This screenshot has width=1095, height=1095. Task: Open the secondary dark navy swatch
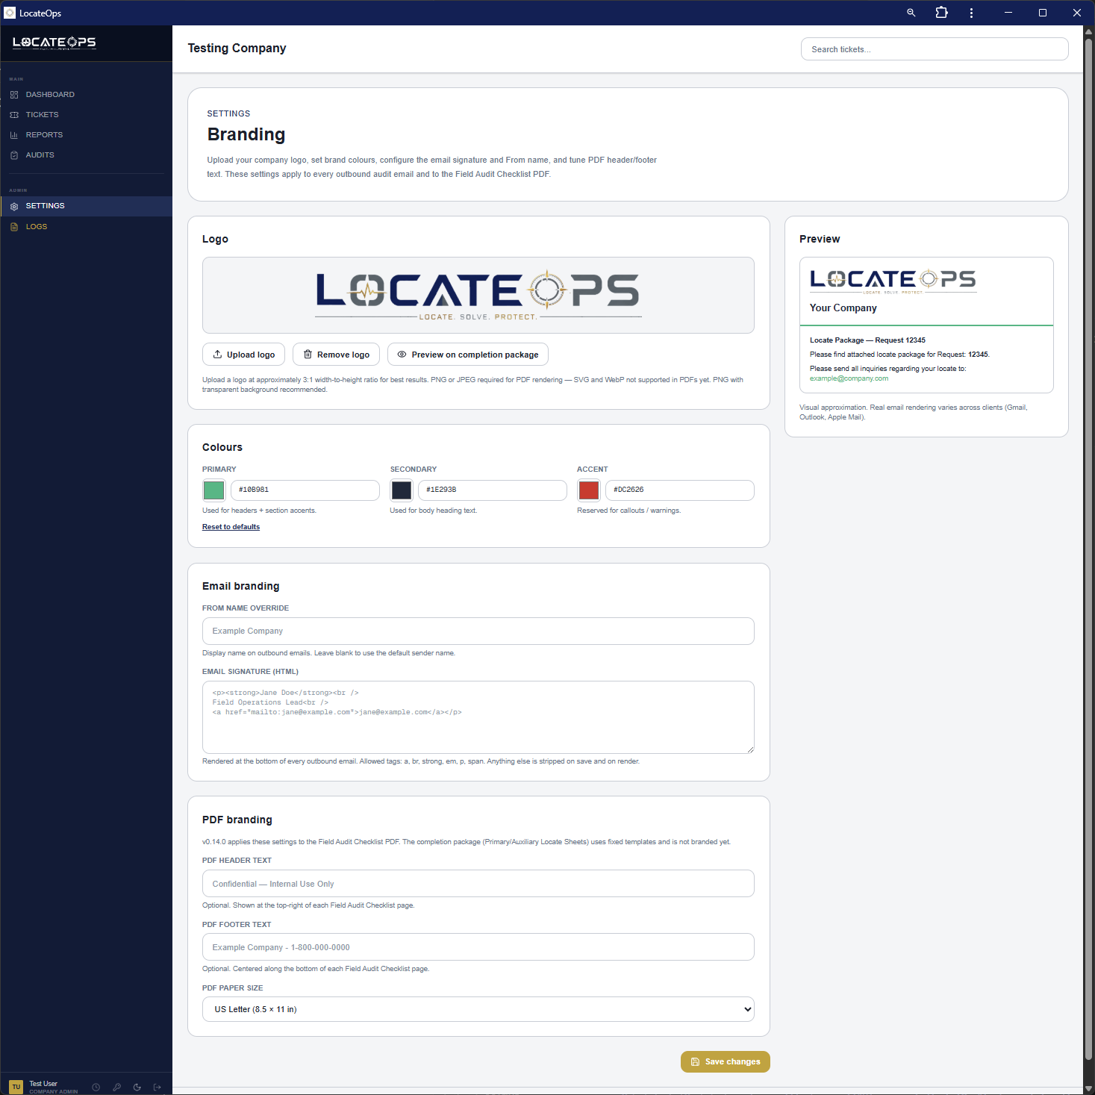(402, 490)
